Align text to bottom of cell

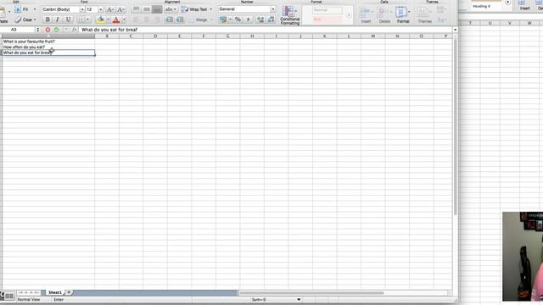point(156,9)
